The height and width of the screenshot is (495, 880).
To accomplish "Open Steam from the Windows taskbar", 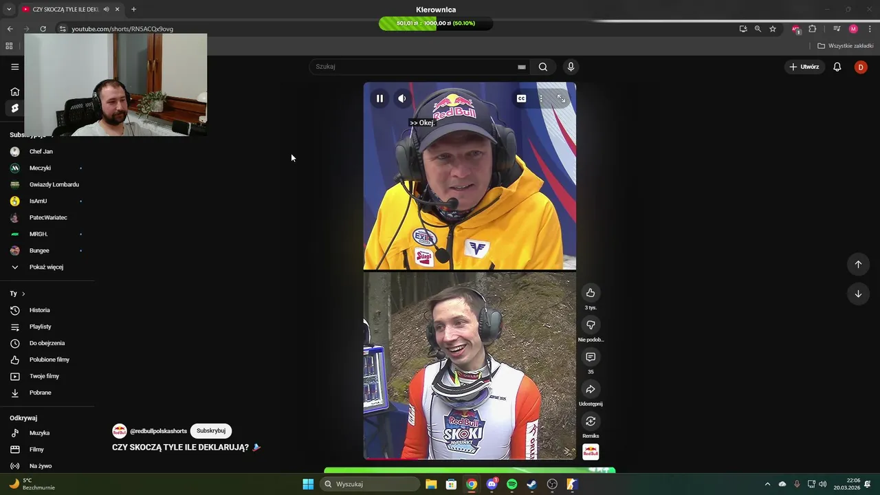I will [531, 484].
